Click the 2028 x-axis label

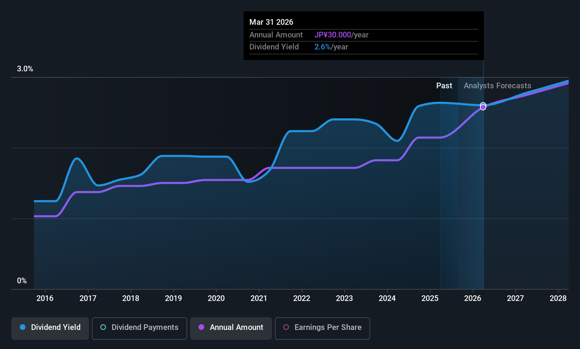[x=558, y=298]
